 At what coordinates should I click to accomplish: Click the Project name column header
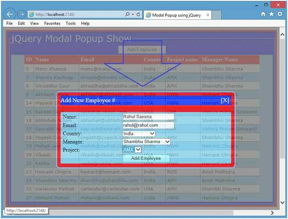coord(183,60)
